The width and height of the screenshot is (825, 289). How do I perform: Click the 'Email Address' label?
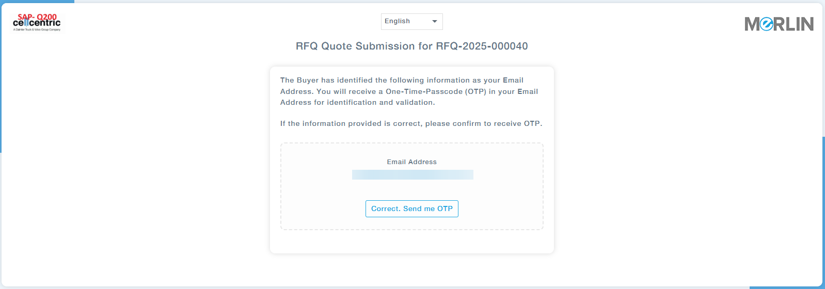point(411,162)
